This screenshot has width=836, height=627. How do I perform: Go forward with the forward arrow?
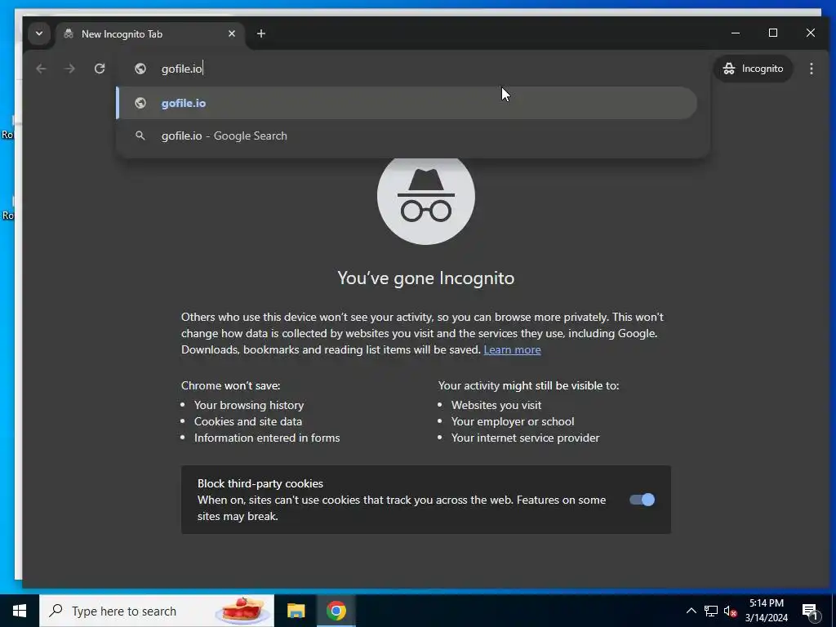tap(70, 69)
